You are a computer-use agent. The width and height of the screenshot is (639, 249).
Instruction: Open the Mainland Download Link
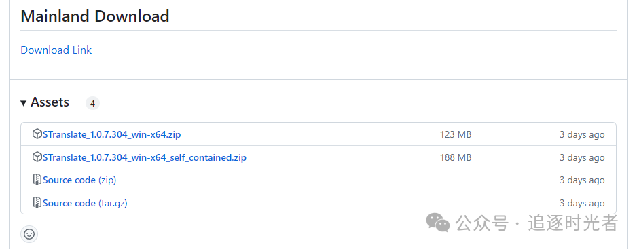click(x=56, y=50)
